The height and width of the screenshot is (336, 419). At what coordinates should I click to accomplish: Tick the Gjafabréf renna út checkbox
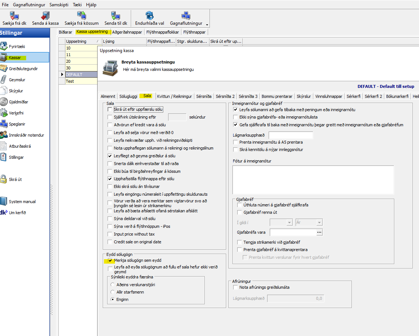tap(239, 212)
